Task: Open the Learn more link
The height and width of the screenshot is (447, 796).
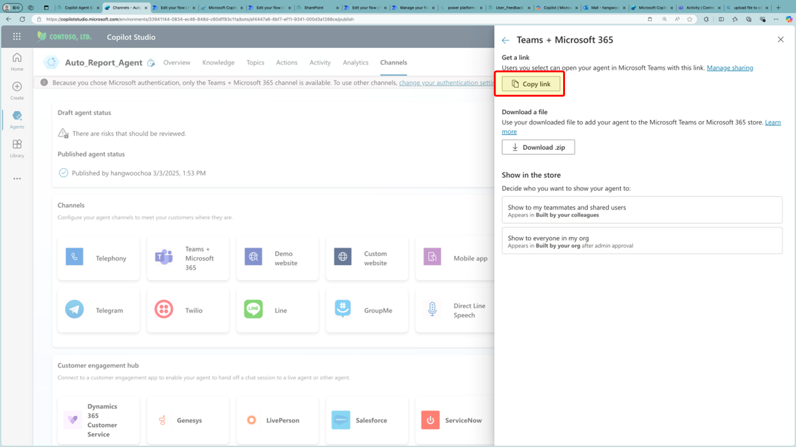Action: [773, 122]
